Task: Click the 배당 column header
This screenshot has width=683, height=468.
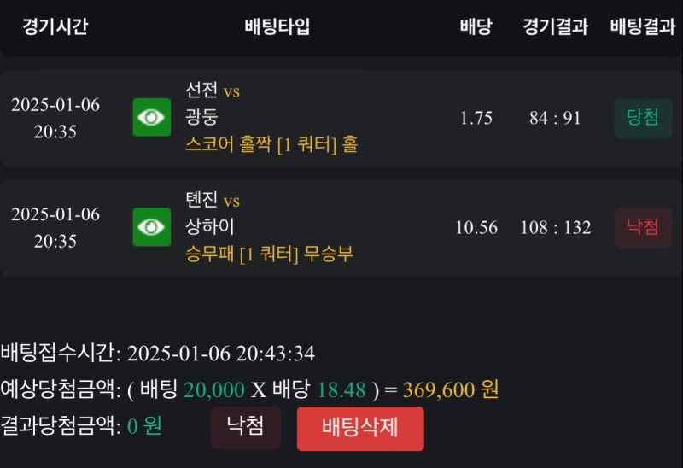Action: (x=476, y=26)
